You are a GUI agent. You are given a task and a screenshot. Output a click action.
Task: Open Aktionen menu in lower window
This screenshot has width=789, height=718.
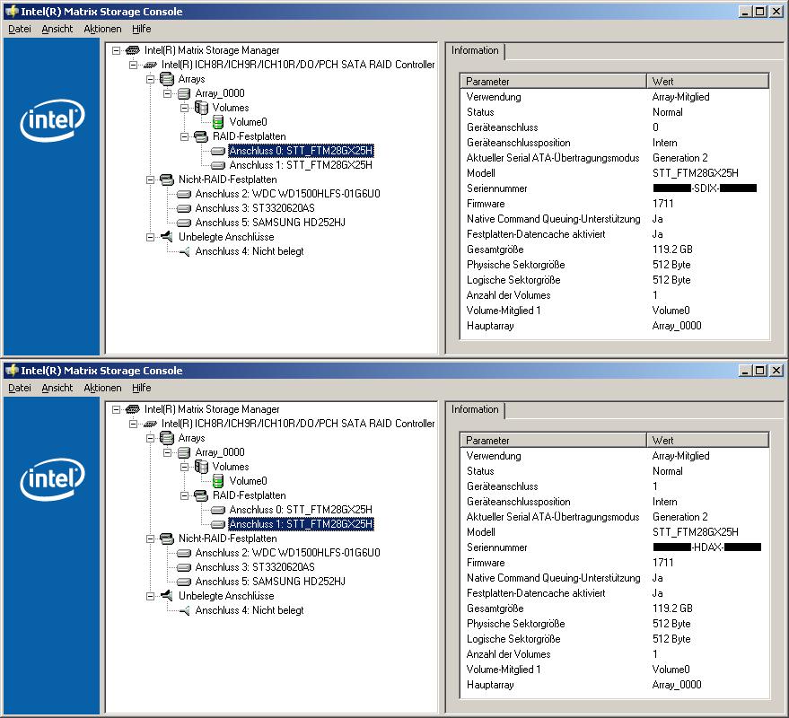(x=102, y=388)
